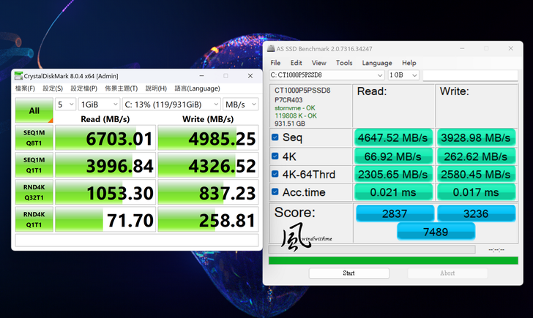
Task: Disable the 4K-64Thrd test checkbox
Action: tap(275, 174)
